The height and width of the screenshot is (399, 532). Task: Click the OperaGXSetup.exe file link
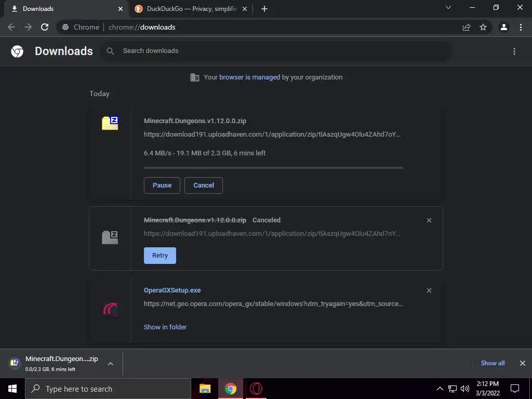point(172,290)
